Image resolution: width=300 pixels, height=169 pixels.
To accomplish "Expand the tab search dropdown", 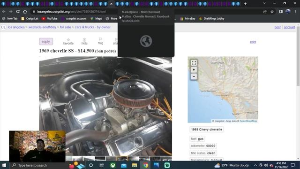I will tap(264, 3).
